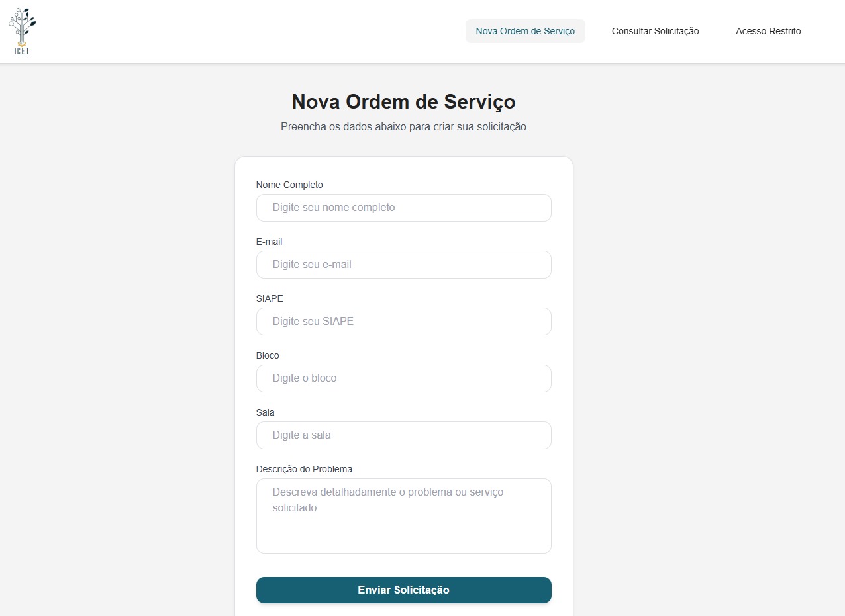Click the ICET tree logo
Viewport: 845px width, 616px height.
point(22,30)
